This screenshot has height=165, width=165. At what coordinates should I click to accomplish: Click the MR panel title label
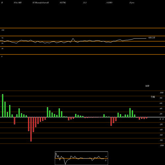pyautogui.click(x=147, y=86)
